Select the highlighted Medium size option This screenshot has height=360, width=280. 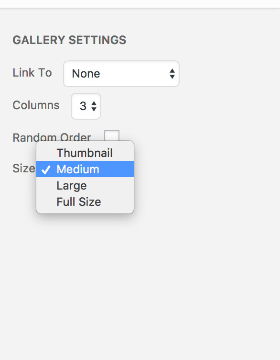coord(85,169)
